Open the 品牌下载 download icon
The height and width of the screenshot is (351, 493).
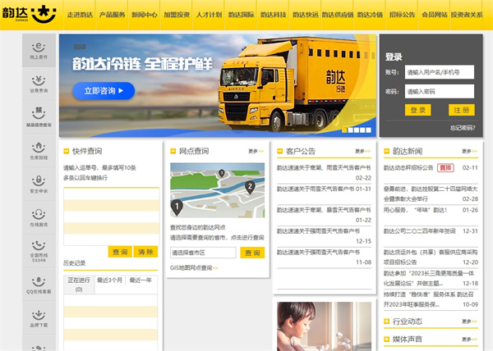coord(39,318)
